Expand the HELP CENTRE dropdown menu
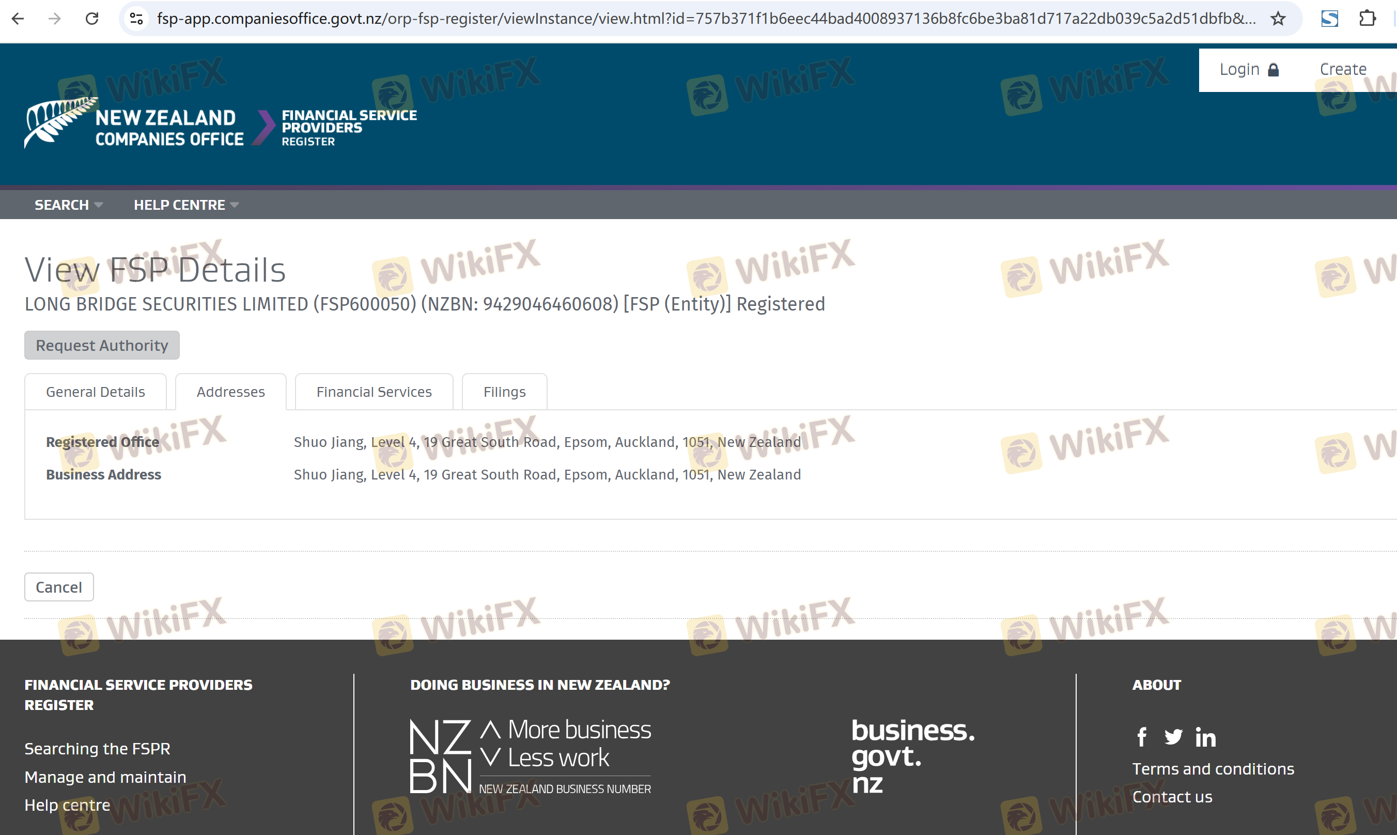Viewport: 1397px width, 835px height. click(185, 205)
